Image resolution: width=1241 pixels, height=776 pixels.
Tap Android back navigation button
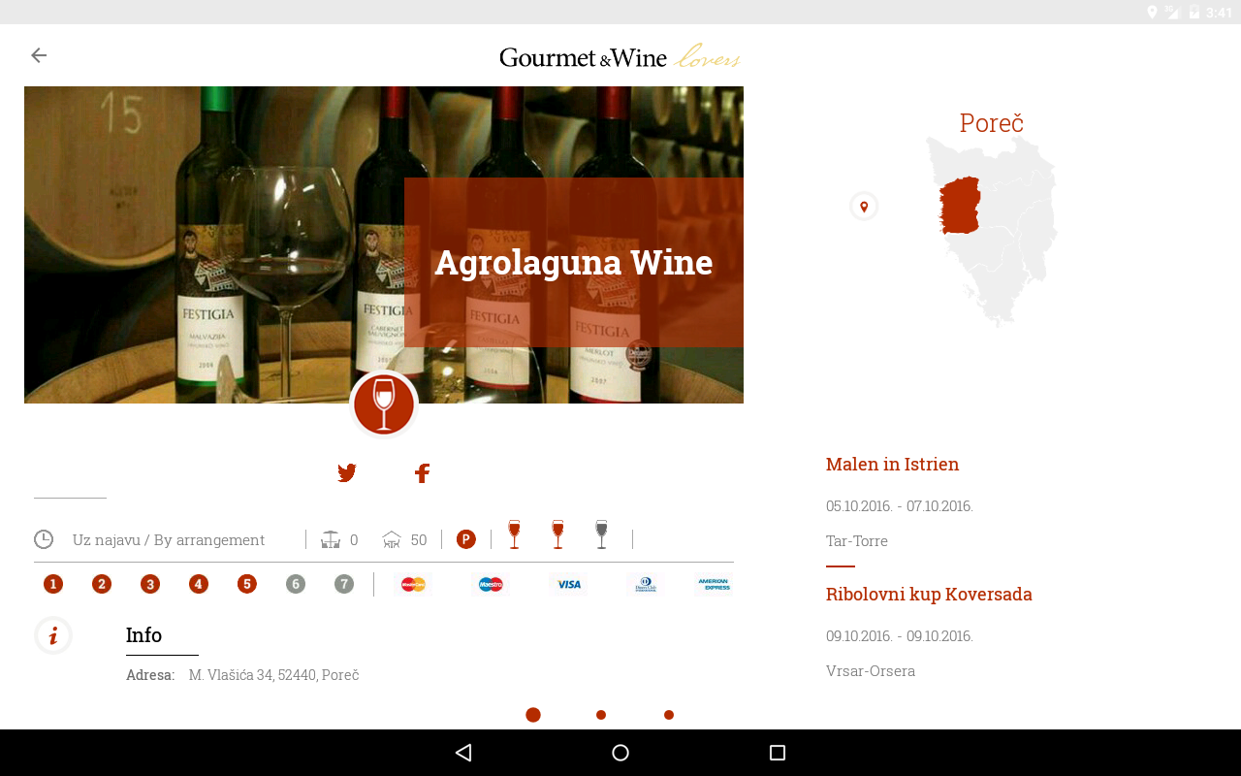pyautogui.click(x=463, y=753)
